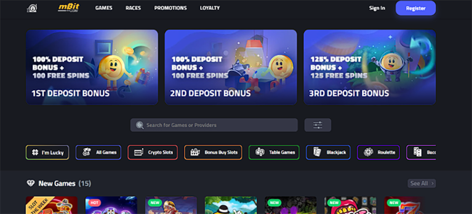Click the slot machine icon on Crypto Slots
The width and height of the screenshot is (472, 214).
click(x=138, y=152)
